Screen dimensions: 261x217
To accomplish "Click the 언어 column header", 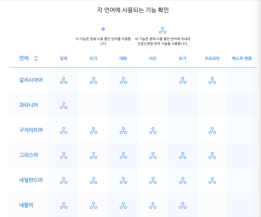I will tap(24, 58).
